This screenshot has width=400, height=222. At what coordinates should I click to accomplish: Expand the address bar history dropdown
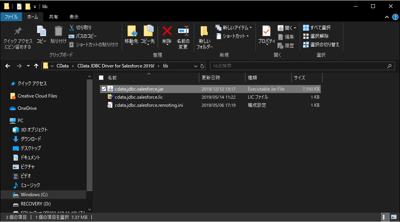tap(196, 66)
